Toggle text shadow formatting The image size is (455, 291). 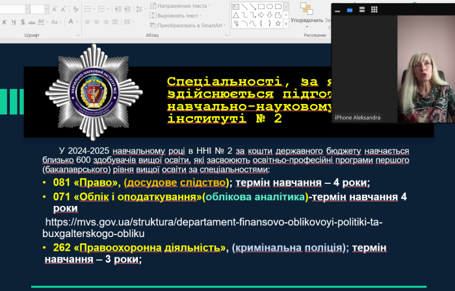pyautogui.click(x=23, y=22)
